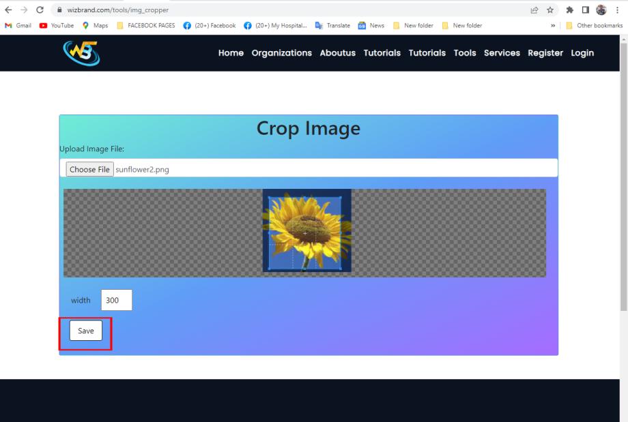Click the share page icon in address bar
The height and width of the screenshot is (422, 628).
point(534,10)
